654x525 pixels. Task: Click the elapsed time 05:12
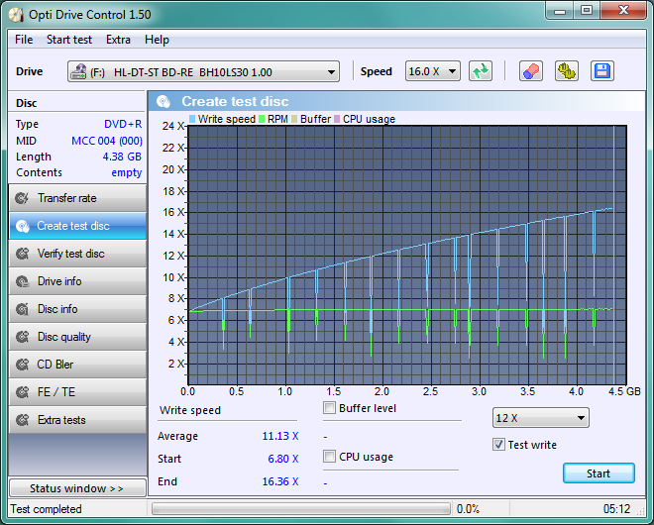[617, 509]
